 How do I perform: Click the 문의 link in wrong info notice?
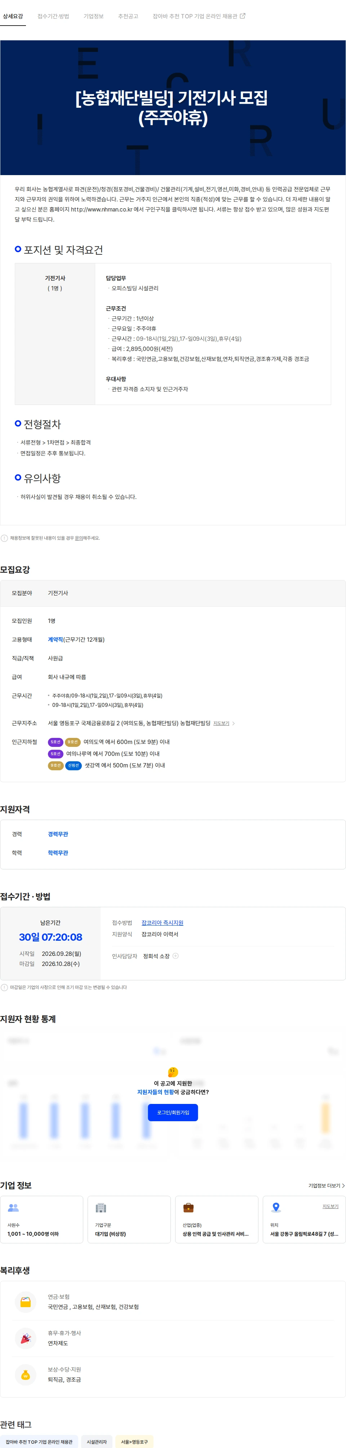(x=79, y=538)
